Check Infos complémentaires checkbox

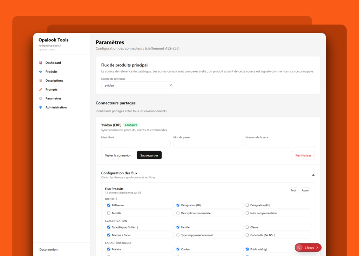coord(247,213)
